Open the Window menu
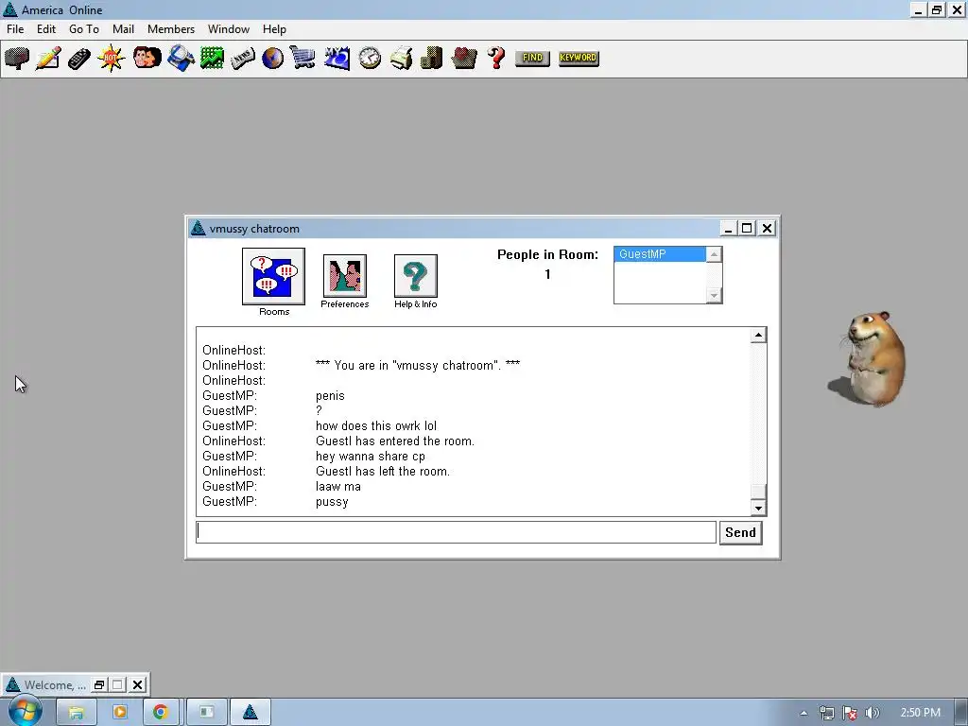 click(229, 29)
